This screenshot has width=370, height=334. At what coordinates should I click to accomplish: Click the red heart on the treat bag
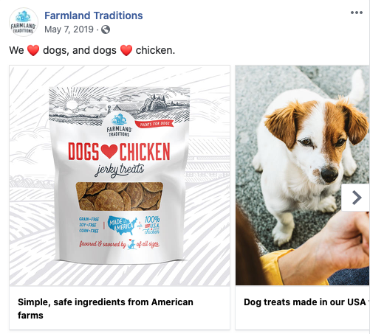(x=109, y=151)
